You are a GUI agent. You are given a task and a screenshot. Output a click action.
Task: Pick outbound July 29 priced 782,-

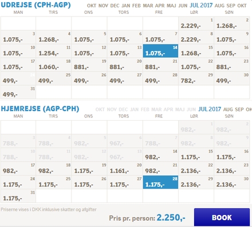click(x=196, y=78)
